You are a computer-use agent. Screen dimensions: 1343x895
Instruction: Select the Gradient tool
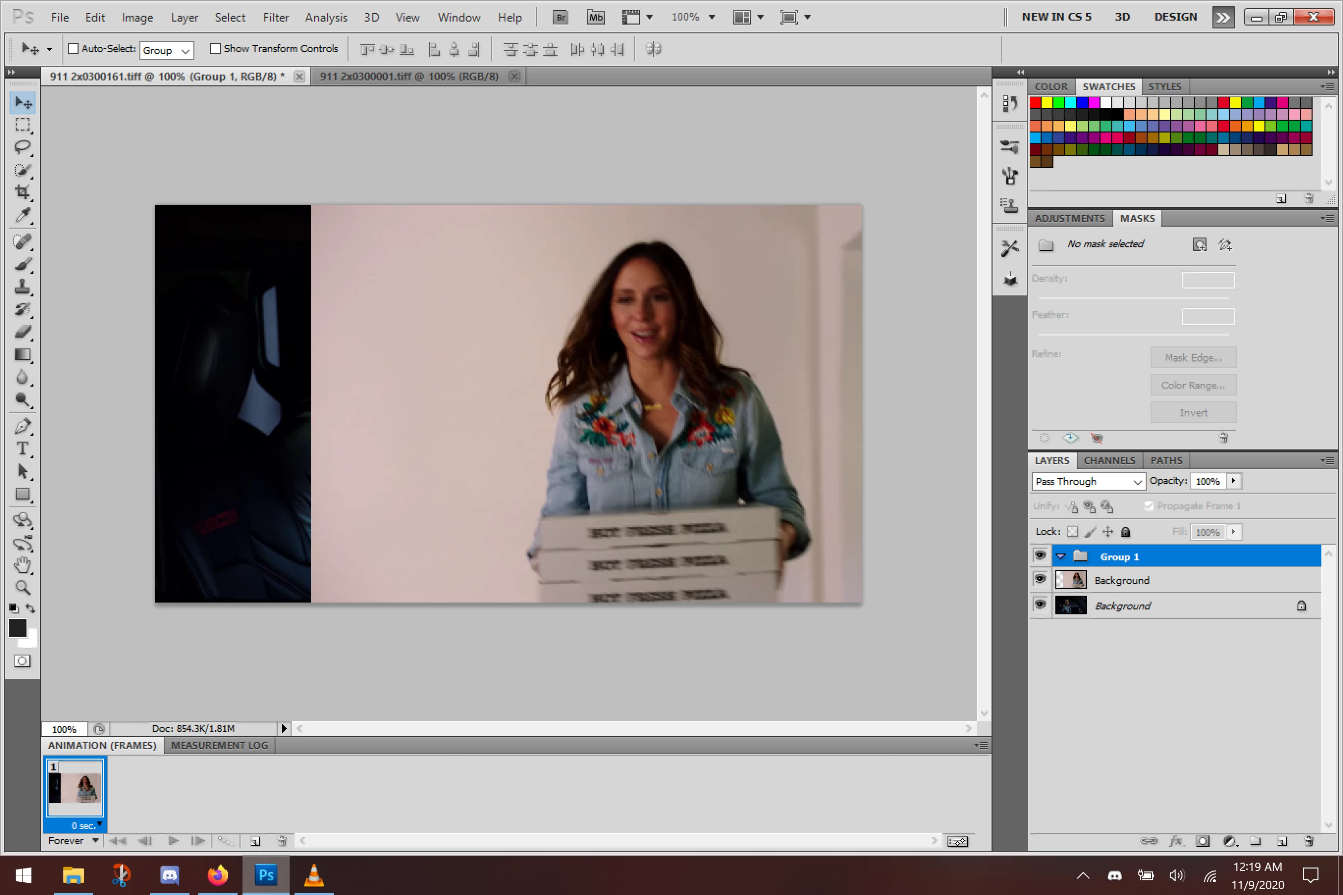[x=22, y=354]
